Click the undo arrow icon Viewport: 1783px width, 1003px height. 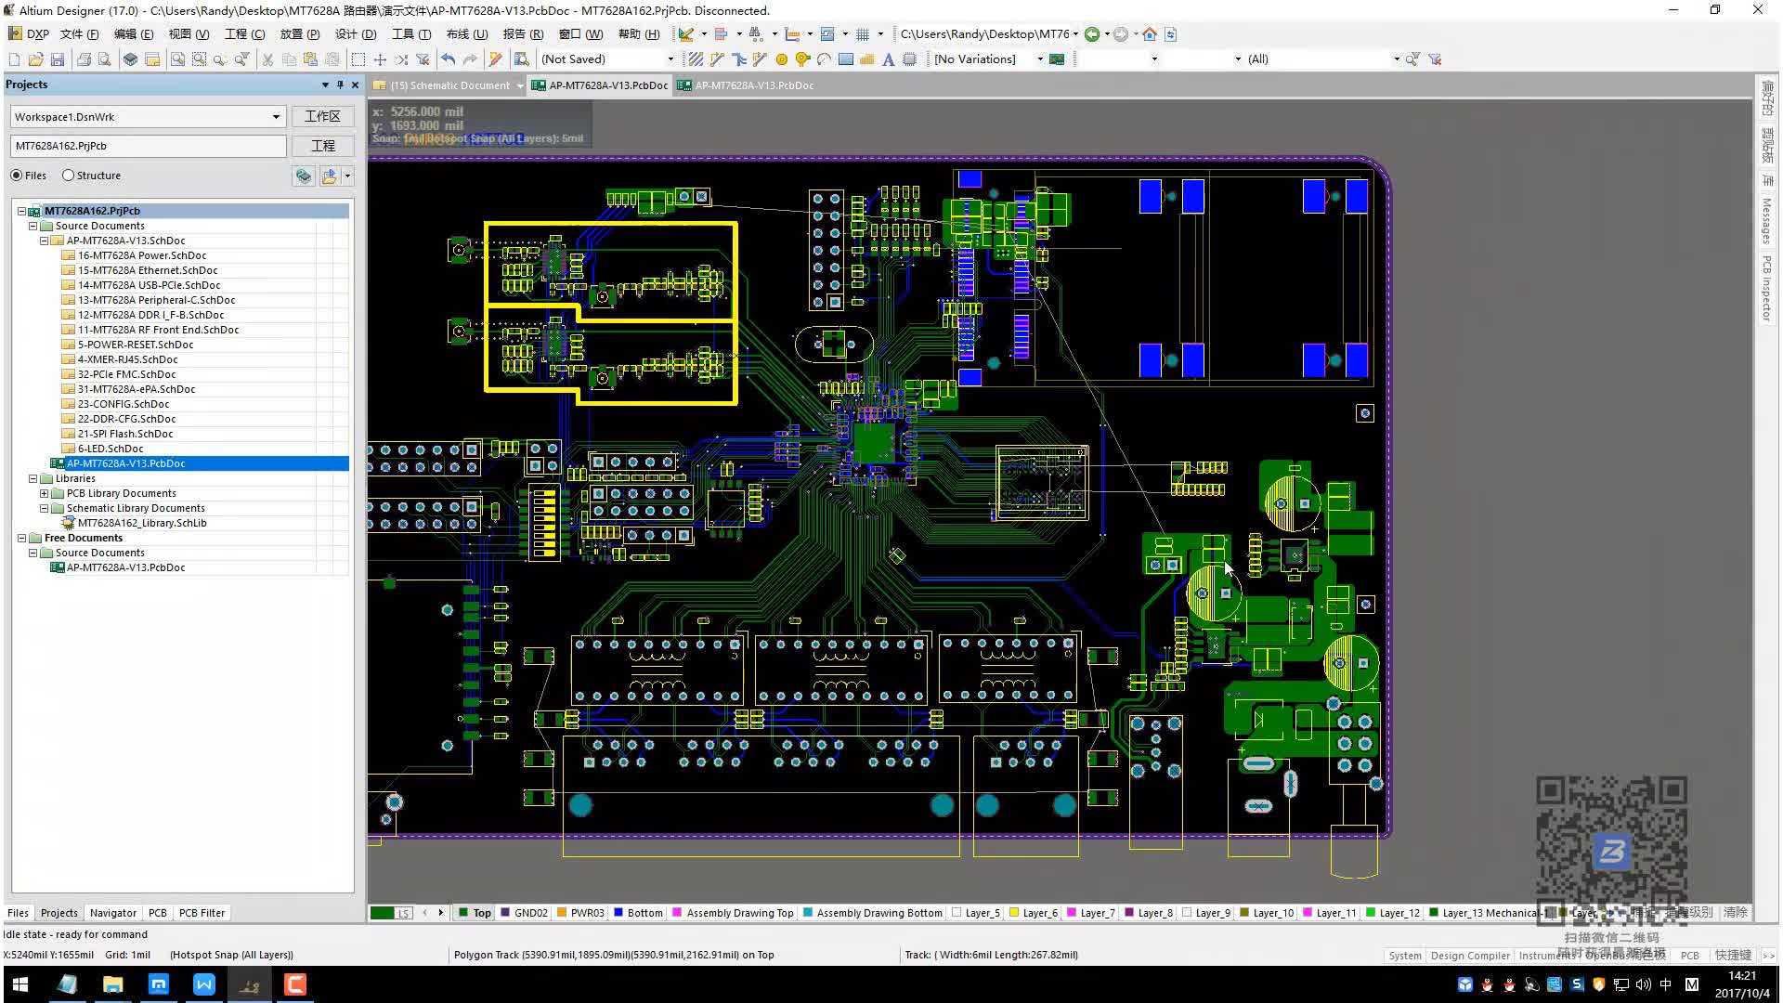449,59
